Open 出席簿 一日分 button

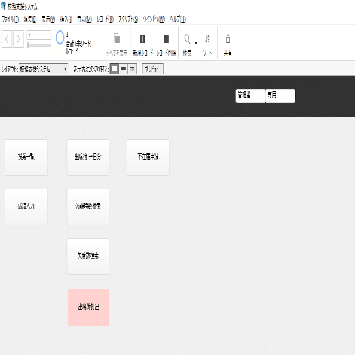[x=88, y=157]
